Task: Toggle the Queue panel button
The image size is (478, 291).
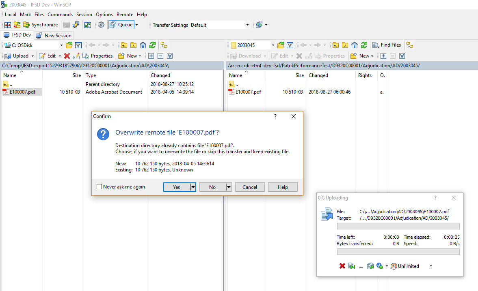Action: tap(121, 25)
